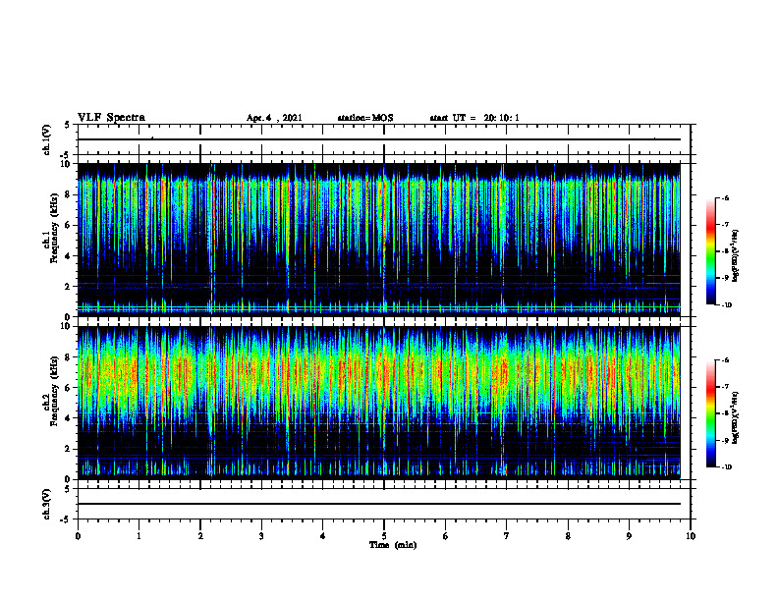Click the "8" kHz tick on ch.2 axis
Viewport: 778px width, 601px height.
coord(69,357)
